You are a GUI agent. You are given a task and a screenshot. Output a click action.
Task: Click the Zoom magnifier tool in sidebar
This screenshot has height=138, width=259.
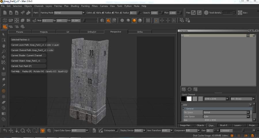3,51
